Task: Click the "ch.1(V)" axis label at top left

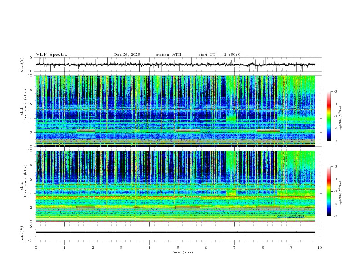Action: tap(22, 65)
